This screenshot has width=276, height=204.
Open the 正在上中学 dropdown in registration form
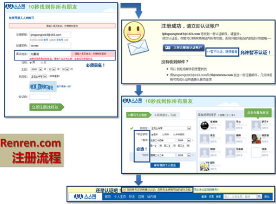click(38, 77)
